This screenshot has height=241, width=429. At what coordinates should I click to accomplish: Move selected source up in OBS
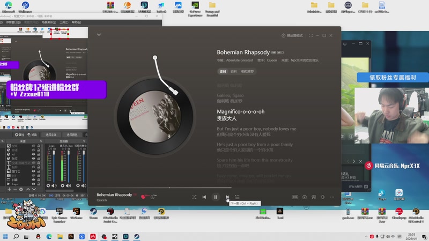28,189
